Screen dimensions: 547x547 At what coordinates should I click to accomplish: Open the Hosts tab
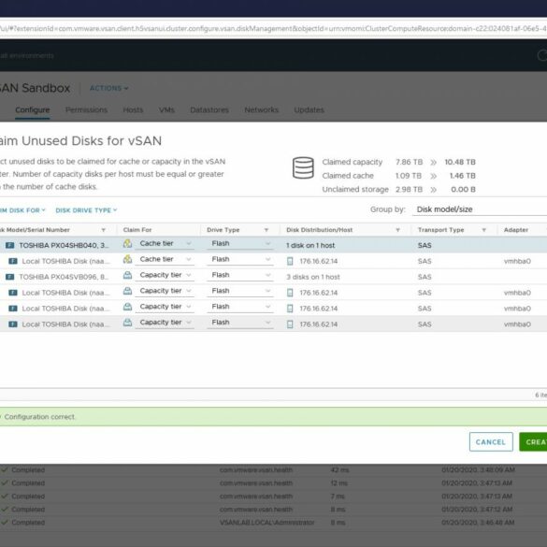(133, 110)
